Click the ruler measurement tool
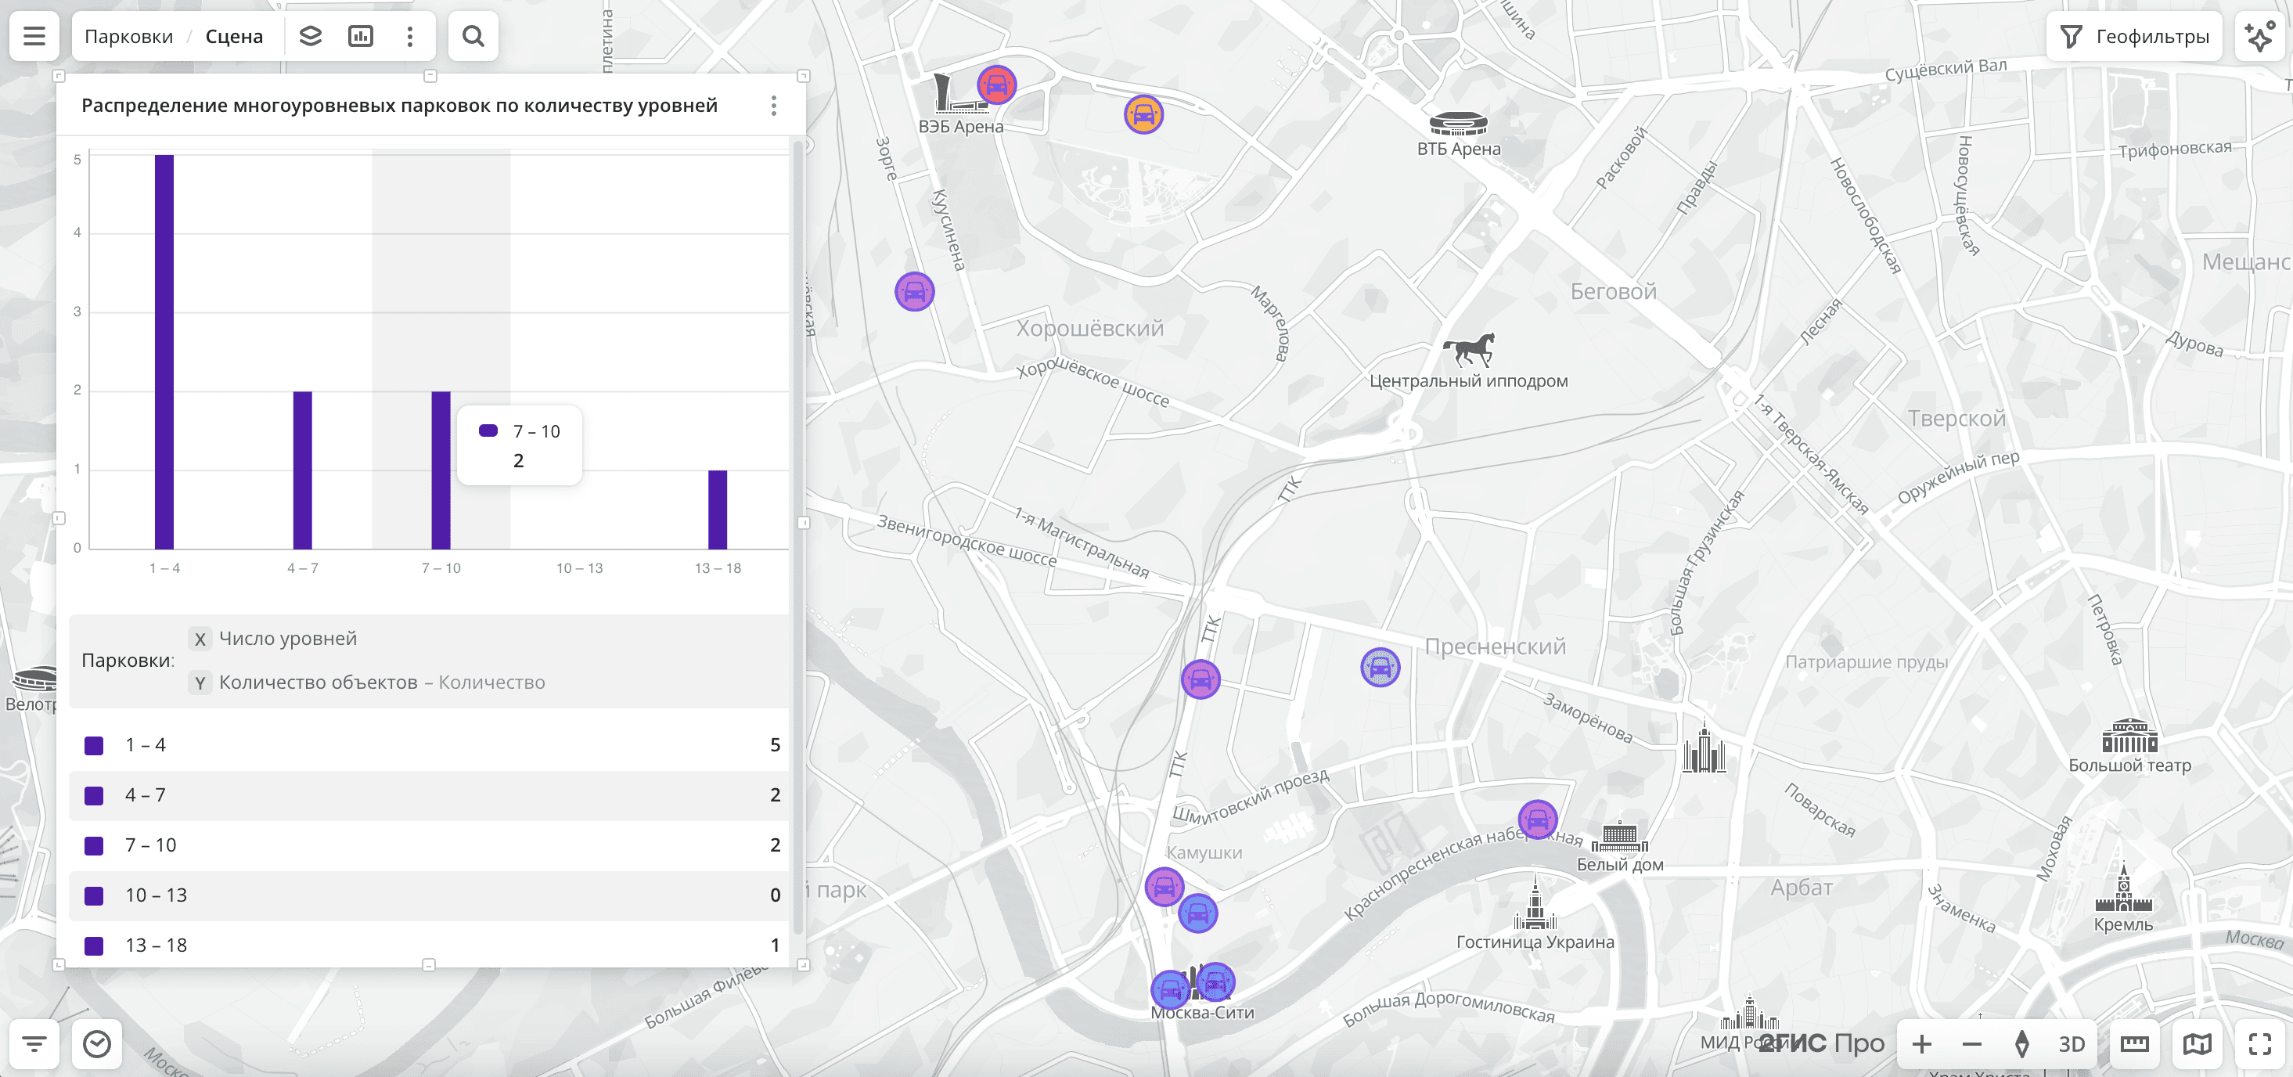The width and height of the screenshot is (2293, 1077). coord(2133,1044)
